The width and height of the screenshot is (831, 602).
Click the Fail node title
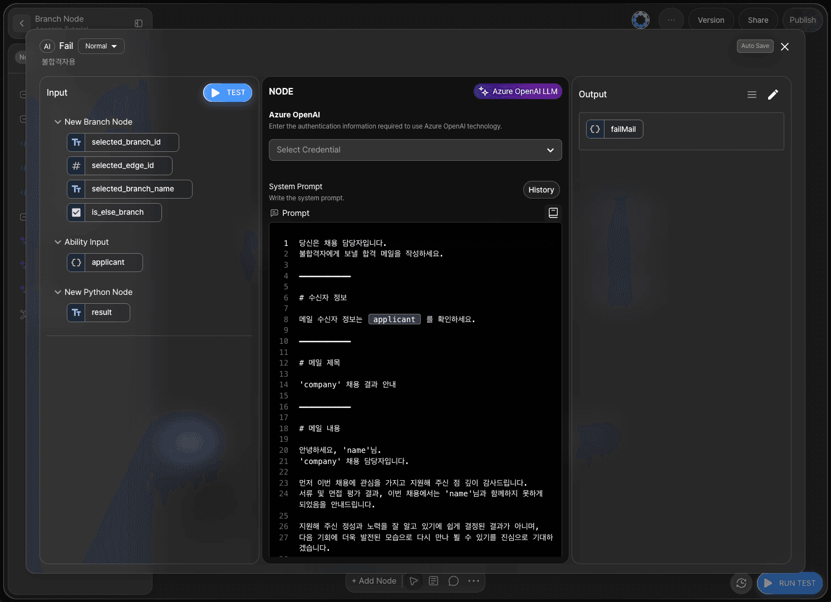pyautogui.click(x=66, y=46)
